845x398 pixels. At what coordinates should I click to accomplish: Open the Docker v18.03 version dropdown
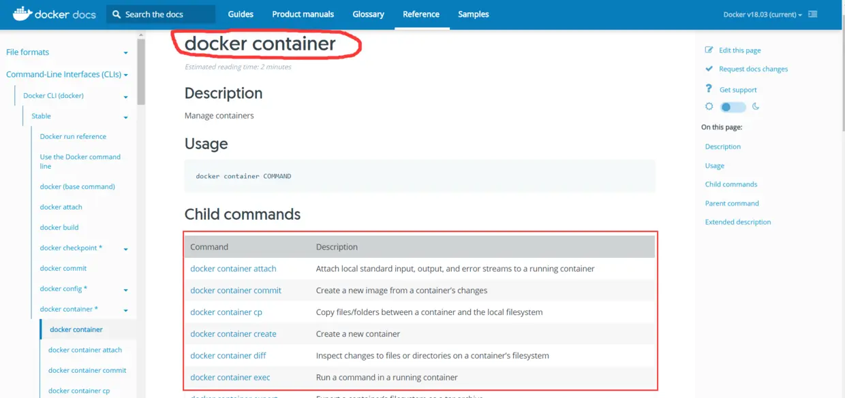[763, 14]
